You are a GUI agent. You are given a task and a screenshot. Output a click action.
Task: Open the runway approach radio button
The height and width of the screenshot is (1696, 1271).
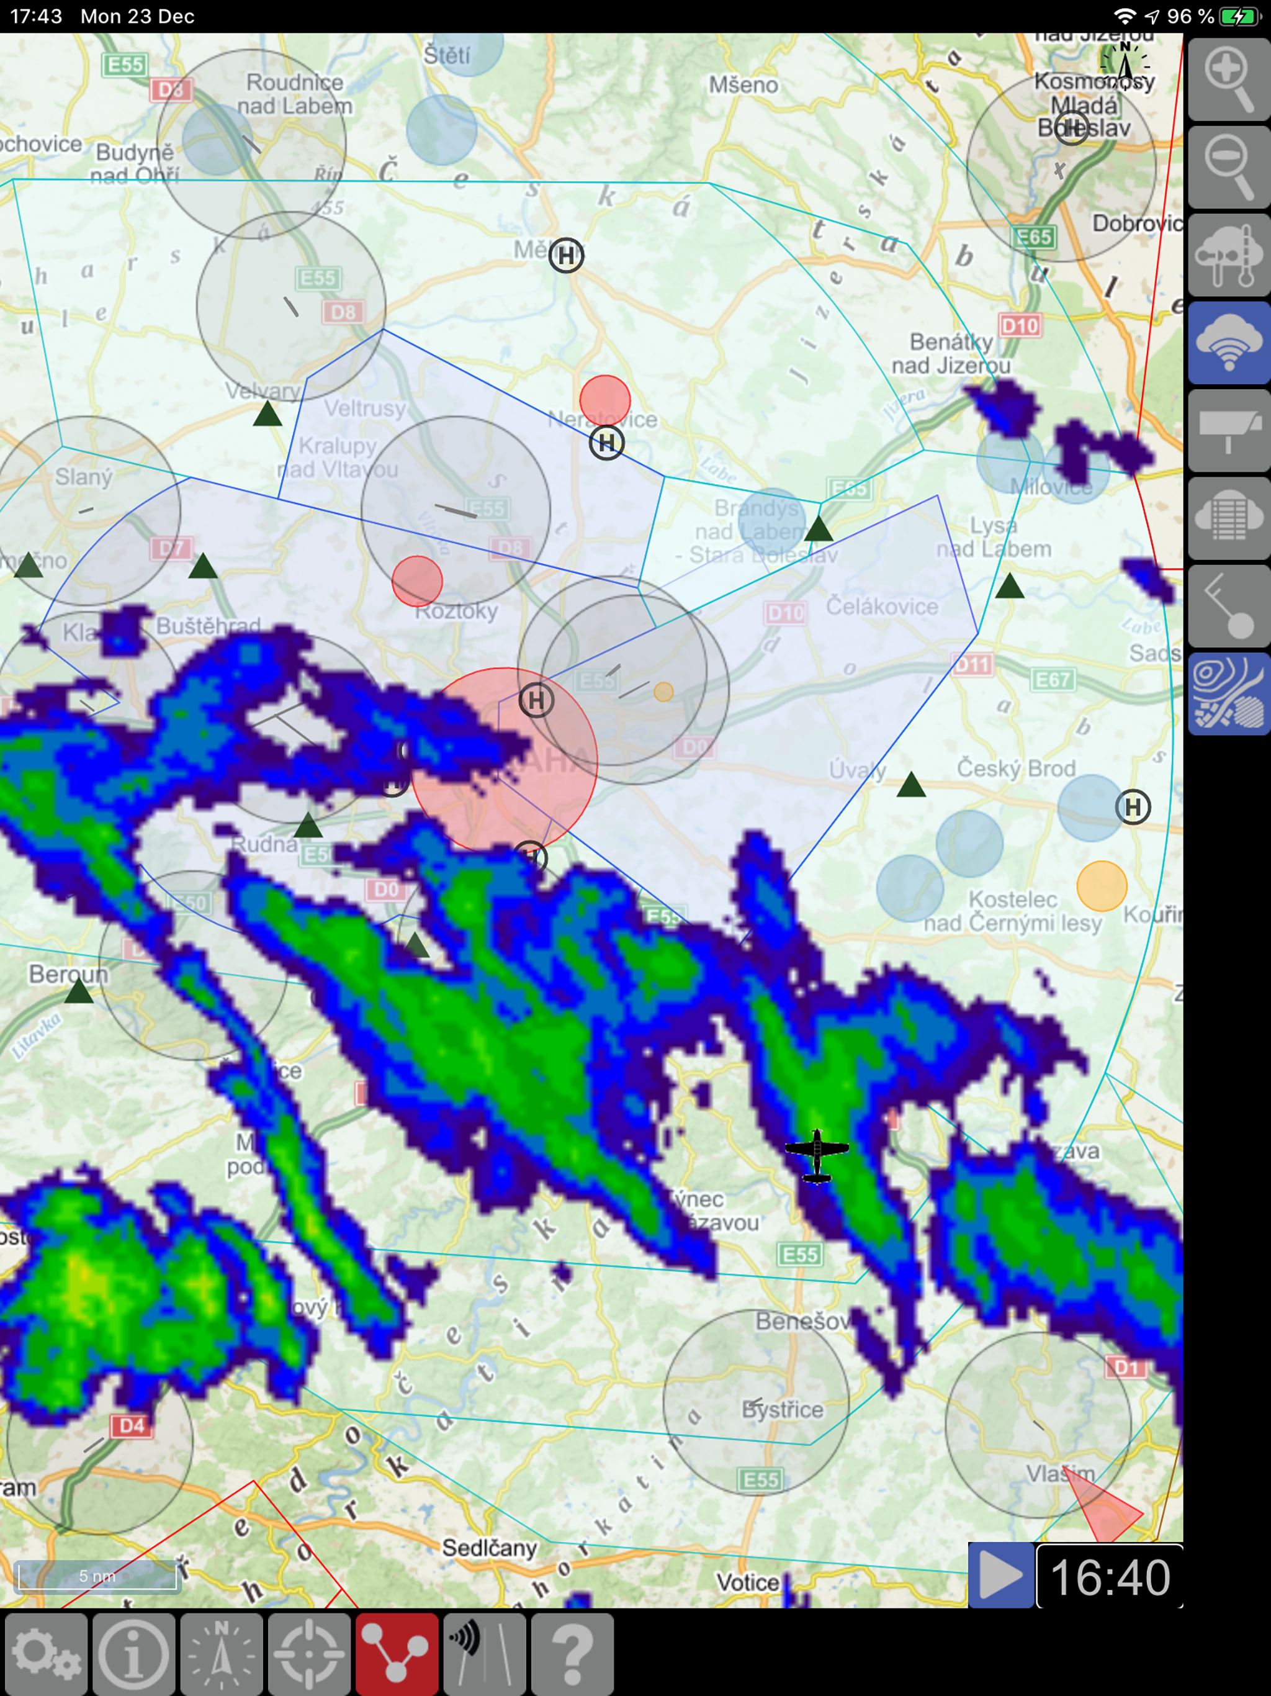pos(485,1654)
